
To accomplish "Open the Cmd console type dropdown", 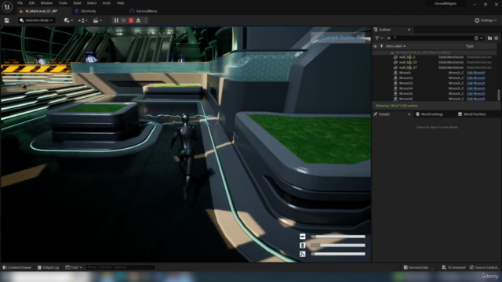I will [74, 268].
